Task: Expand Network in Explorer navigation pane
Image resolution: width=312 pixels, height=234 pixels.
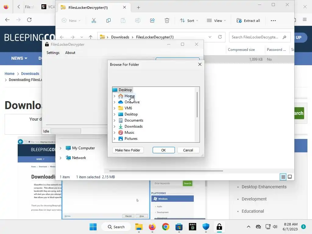Action: coord(61,158)
